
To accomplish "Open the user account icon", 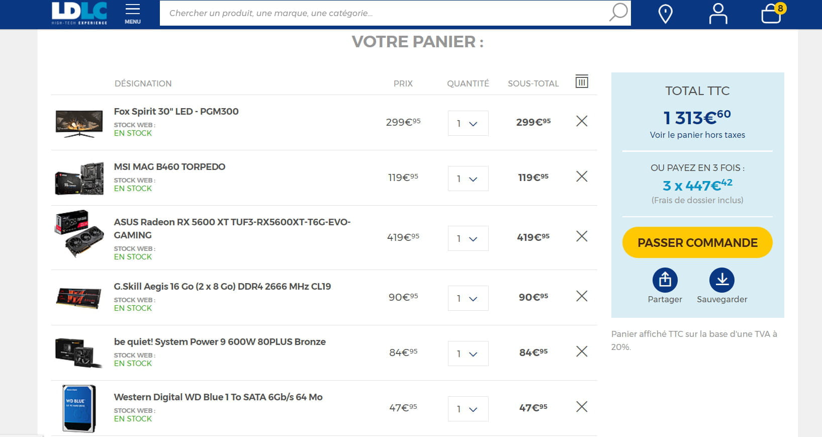I will 718,14.
